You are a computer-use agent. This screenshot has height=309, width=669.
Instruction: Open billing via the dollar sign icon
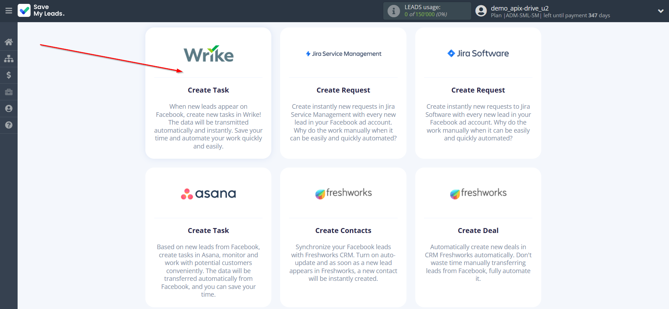click(9, 75)
